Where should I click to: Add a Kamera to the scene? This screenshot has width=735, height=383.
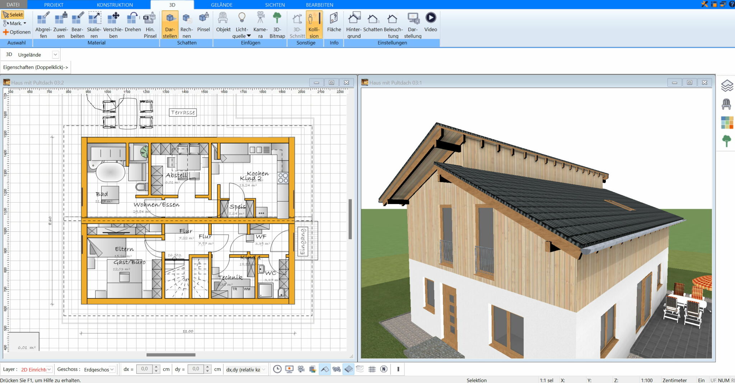[x=260, y=24]
